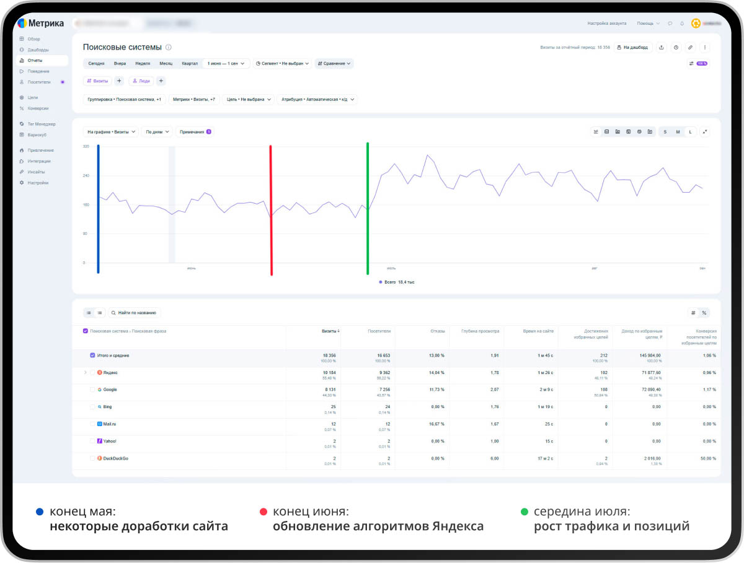Image resolution: width=744 pixels, height=563 pixels.
Task: Click the Примечания button
Action: coord(195,132)
